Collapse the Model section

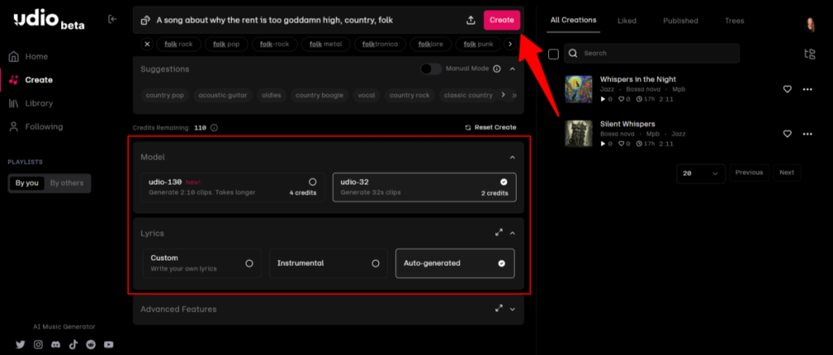pos(512,157)
